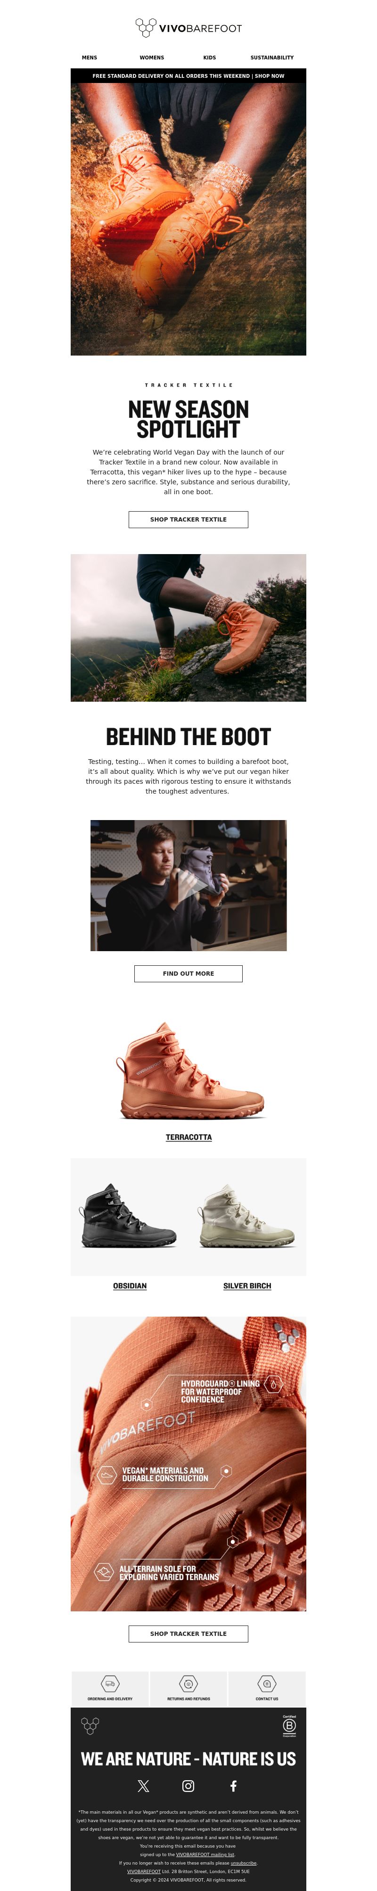Click the Certified B Corporation badge
Screen dimensions: 377x1891
pyautogui.click(x=289, y=1726)
